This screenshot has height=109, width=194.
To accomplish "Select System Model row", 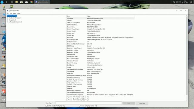I will pyautogui.click(x=100, y=31).
